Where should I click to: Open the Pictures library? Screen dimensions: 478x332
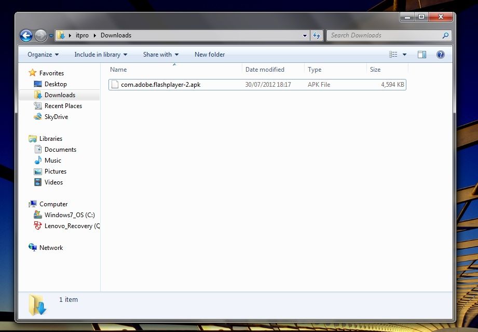click(x=56, y=171)
